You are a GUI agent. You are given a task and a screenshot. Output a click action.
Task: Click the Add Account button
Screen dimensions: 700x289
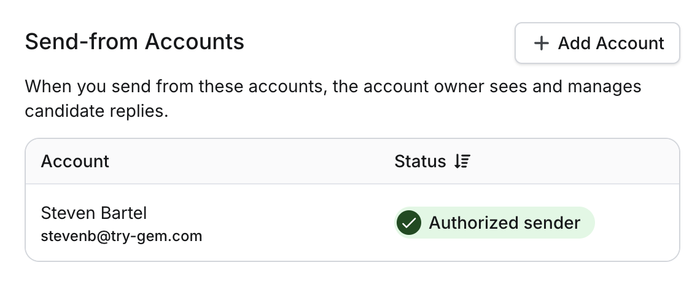[x=597, y=43]
